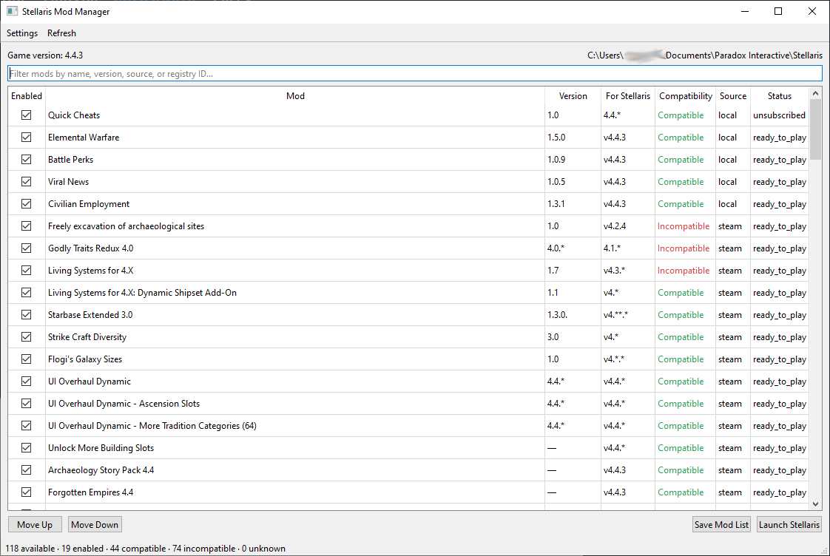The width and height of the screenshot is (830, 556).
Task: Click the Stellaris documents folder path
Action: click(x=705, y=55)
